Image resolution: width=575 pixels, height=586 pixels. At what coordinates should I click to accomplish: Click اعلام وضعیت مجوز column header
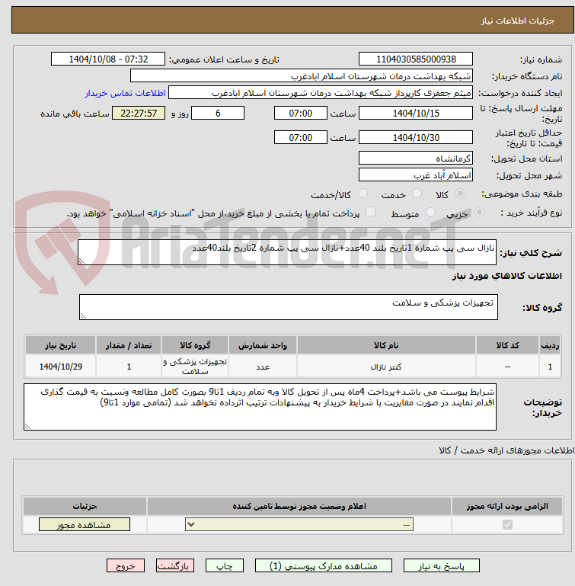coord(299,506)
